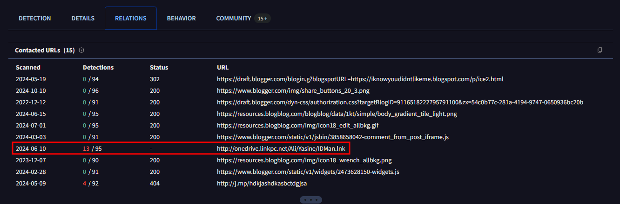Viewport: 620px width, 204px height.
Task: Open the draft.blogger.com blogin.g URL
Action: 360,79
